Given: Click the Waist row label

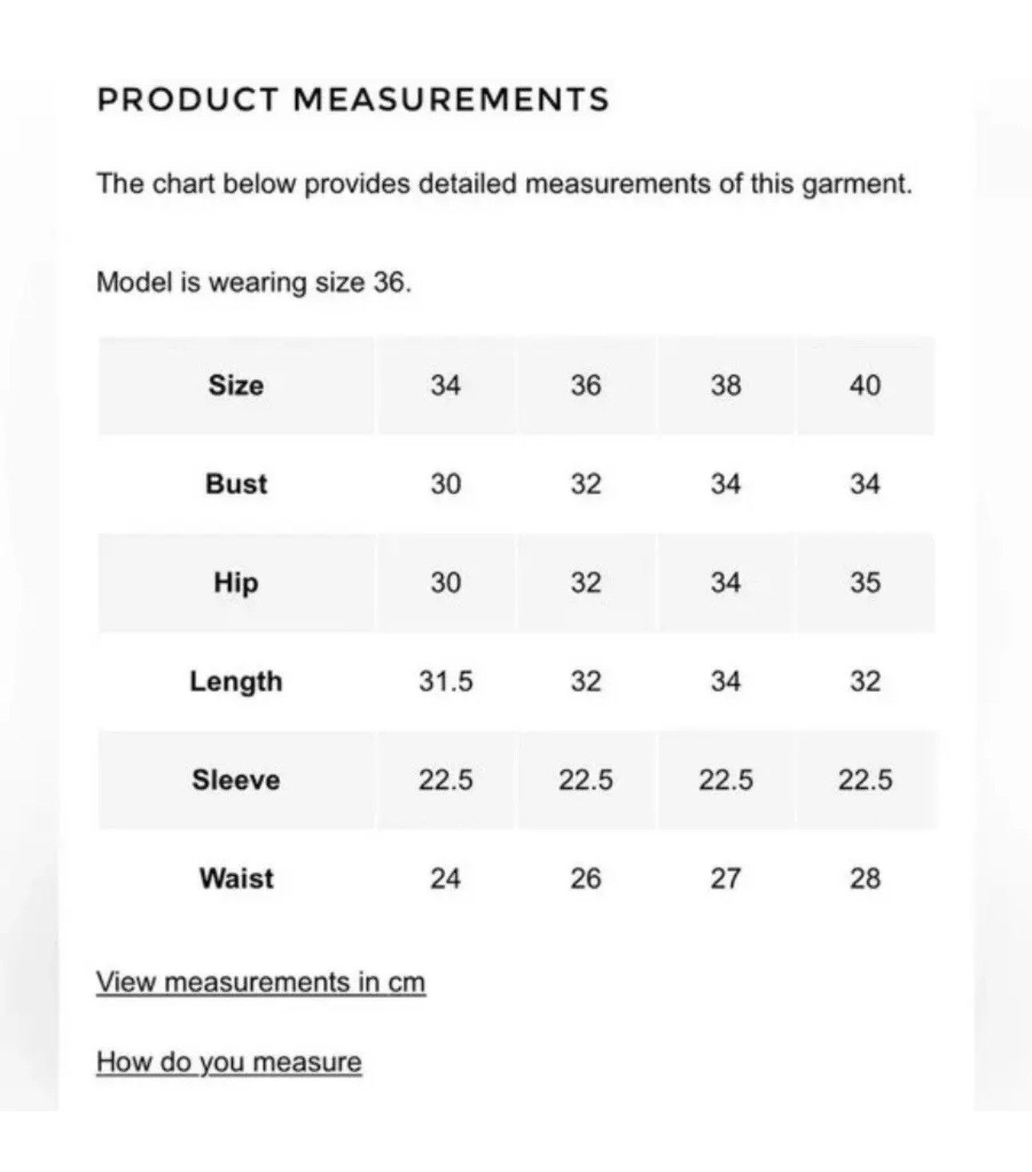Looking at the screenshot, I should click(237, 878).
